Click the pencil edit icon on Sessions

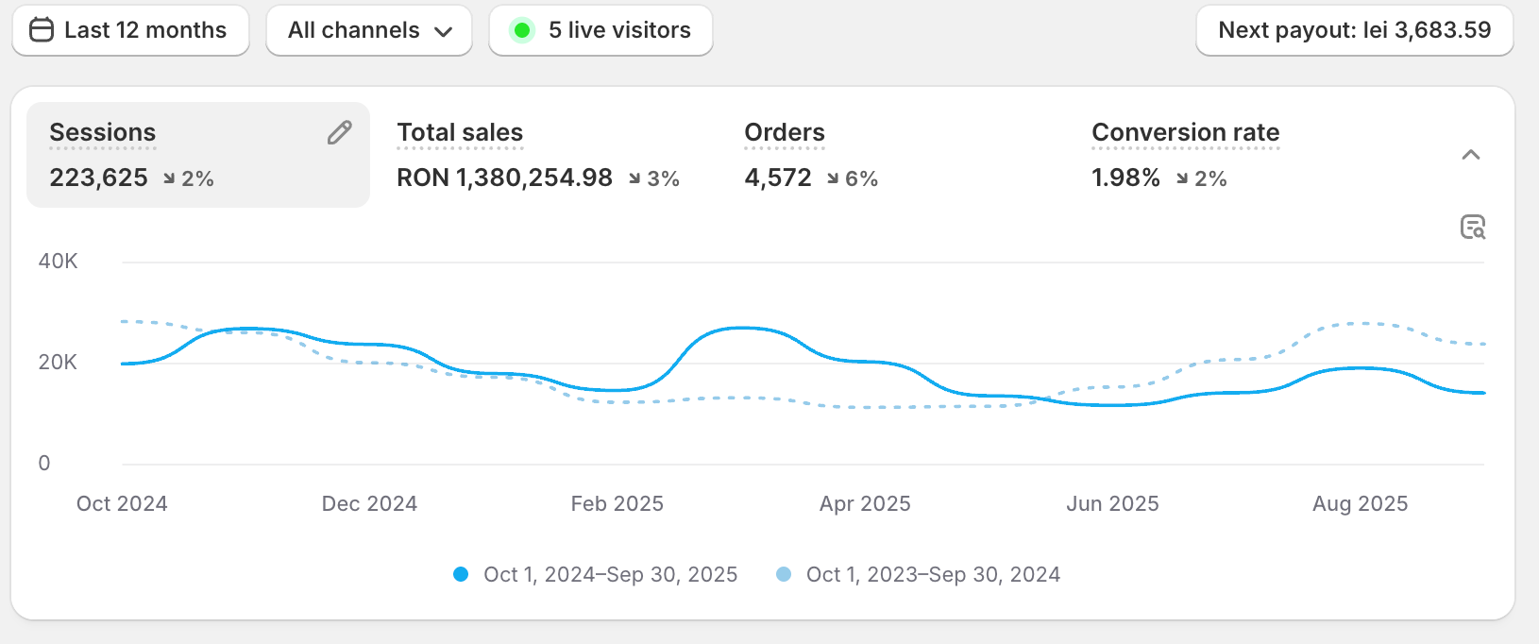(x=340, y=133)
